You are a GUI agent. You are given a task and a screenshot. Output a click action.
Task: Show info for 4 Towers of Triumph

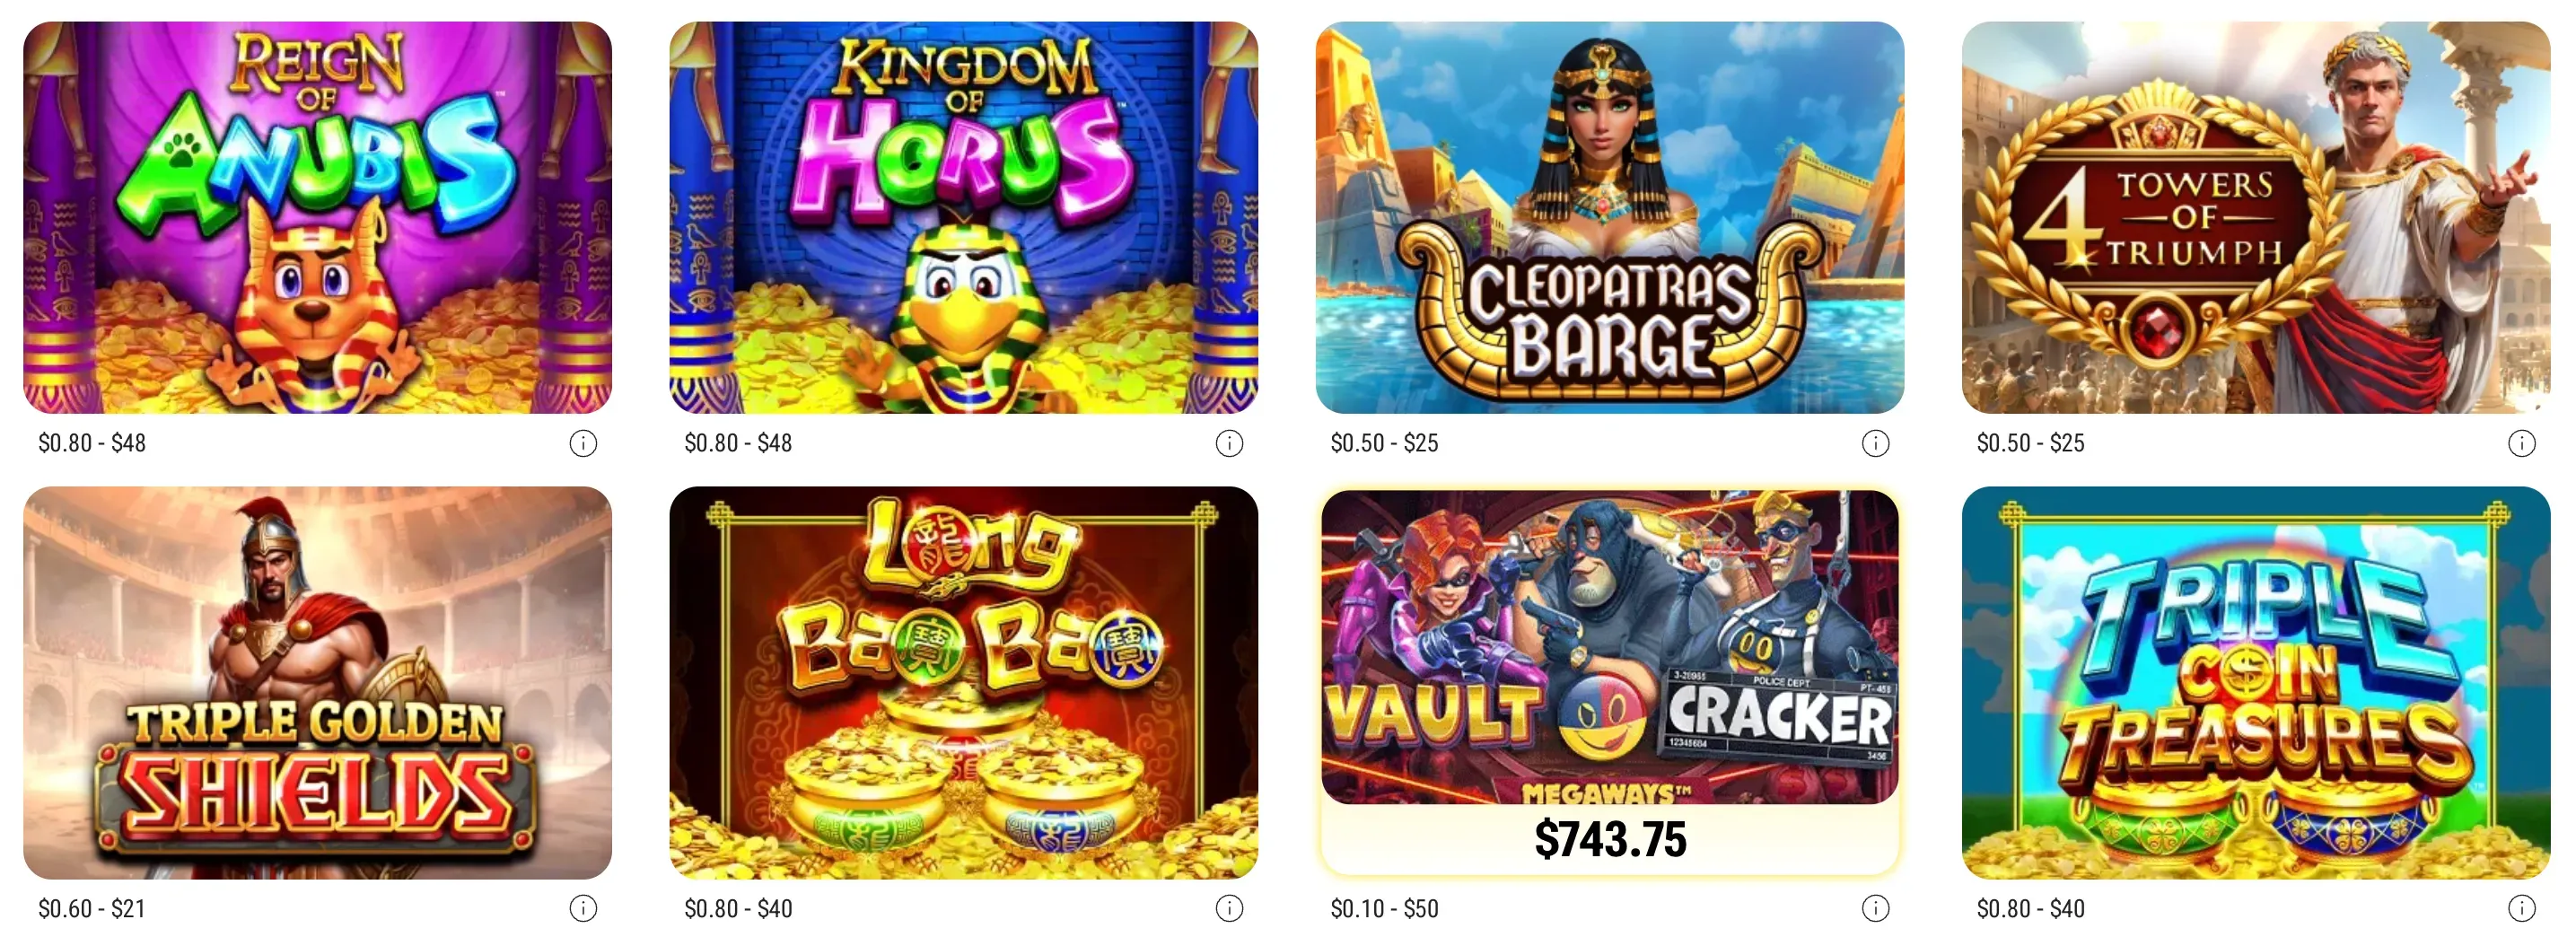(2521, 443)
